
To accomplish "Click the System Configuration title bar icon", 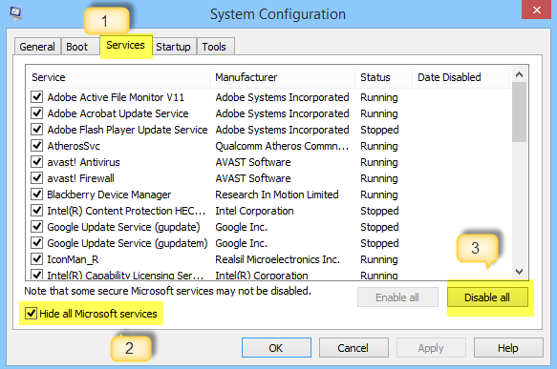I will pos(15,13).
